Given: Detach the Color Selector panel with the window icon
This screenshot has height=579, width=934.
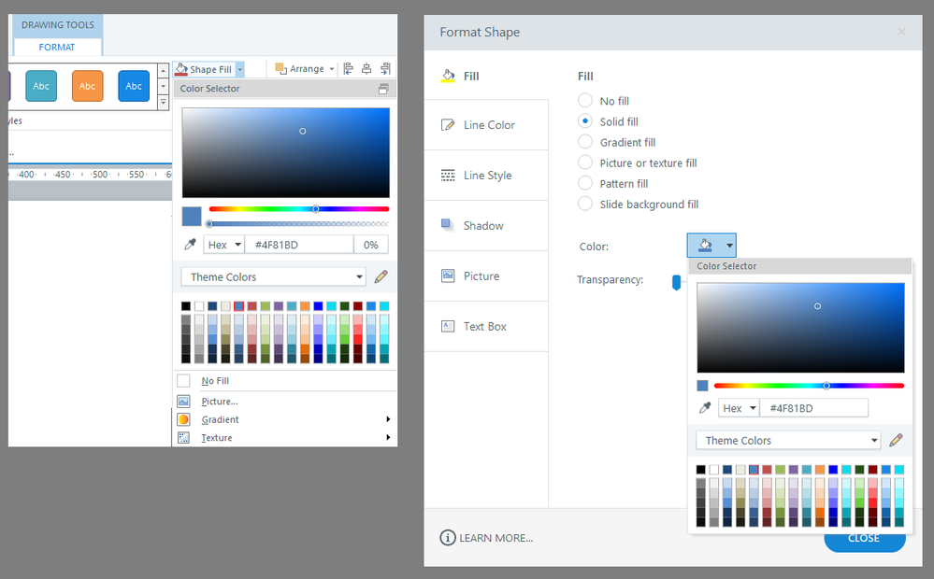Looking at the screenshot, I should 383,89.
